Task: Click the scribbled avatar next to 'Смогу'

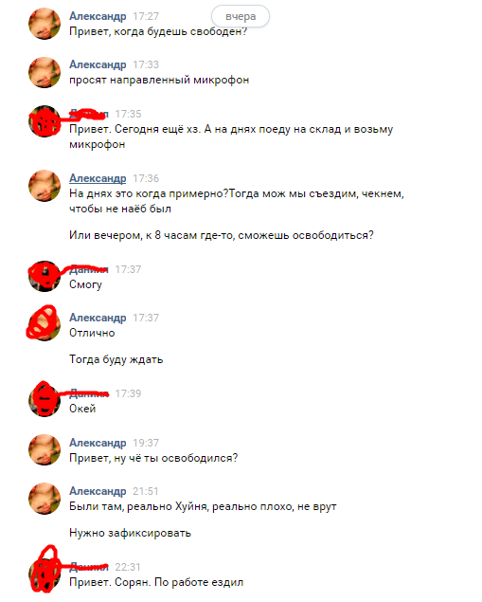Action: point(45,277)
